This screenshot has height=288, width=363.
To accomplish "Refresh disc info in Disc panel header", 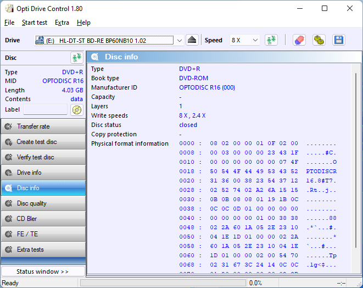I will [77, 58].
